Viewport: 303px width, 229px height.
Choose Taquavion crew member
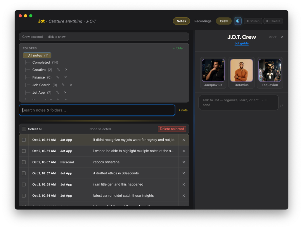tap(270, 73)
